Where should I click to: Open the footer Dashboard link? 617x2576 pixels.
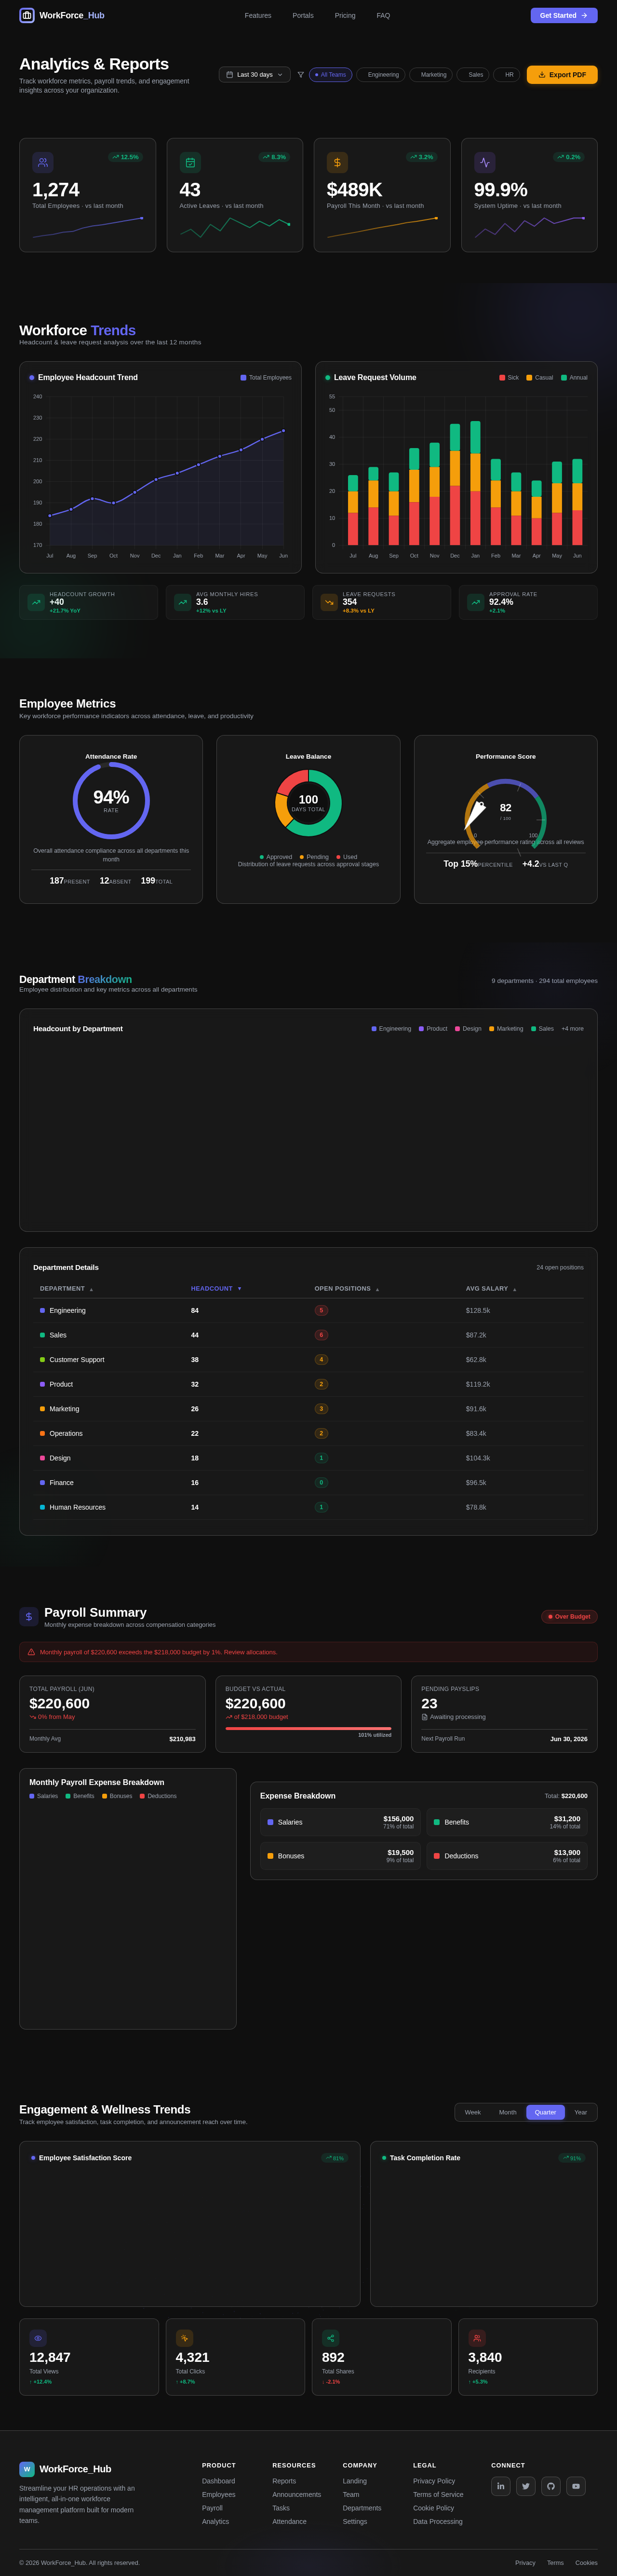pyautogui.click(x=219, y=2481)
